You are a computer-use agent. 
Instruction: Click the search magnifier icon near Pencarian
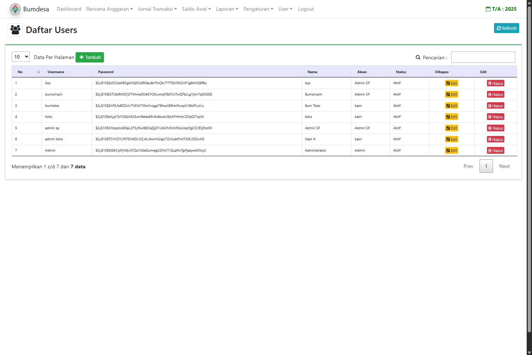click(418, 58)
